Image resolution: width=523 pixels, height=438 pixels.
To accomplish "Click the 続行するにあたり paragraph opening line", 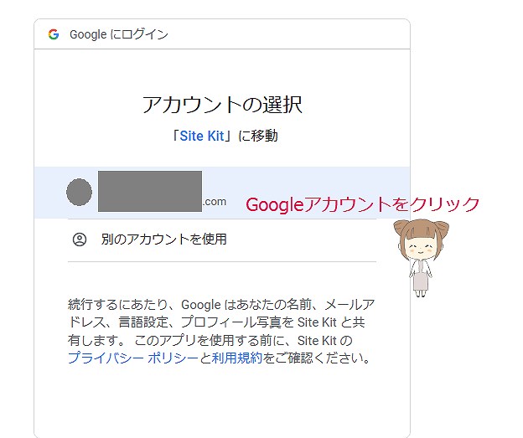I will [221, 304].
